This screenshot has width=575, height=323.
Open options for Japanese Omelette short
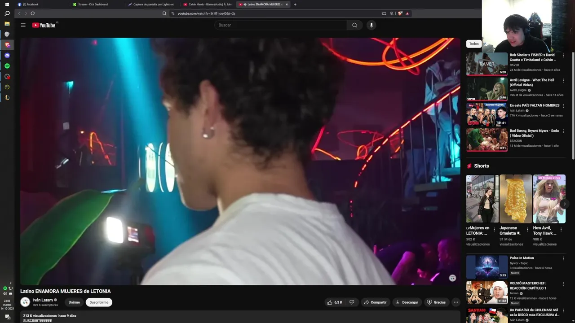point(528,229)
